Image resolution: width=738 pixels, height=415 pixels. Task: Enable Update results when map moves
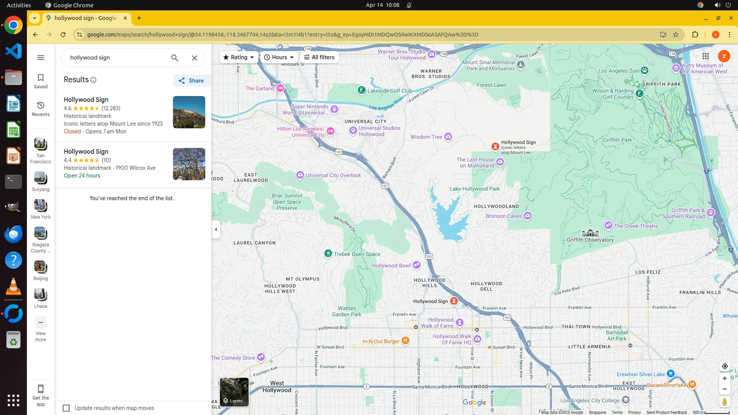pyautogui.click(x=66, y=408)
